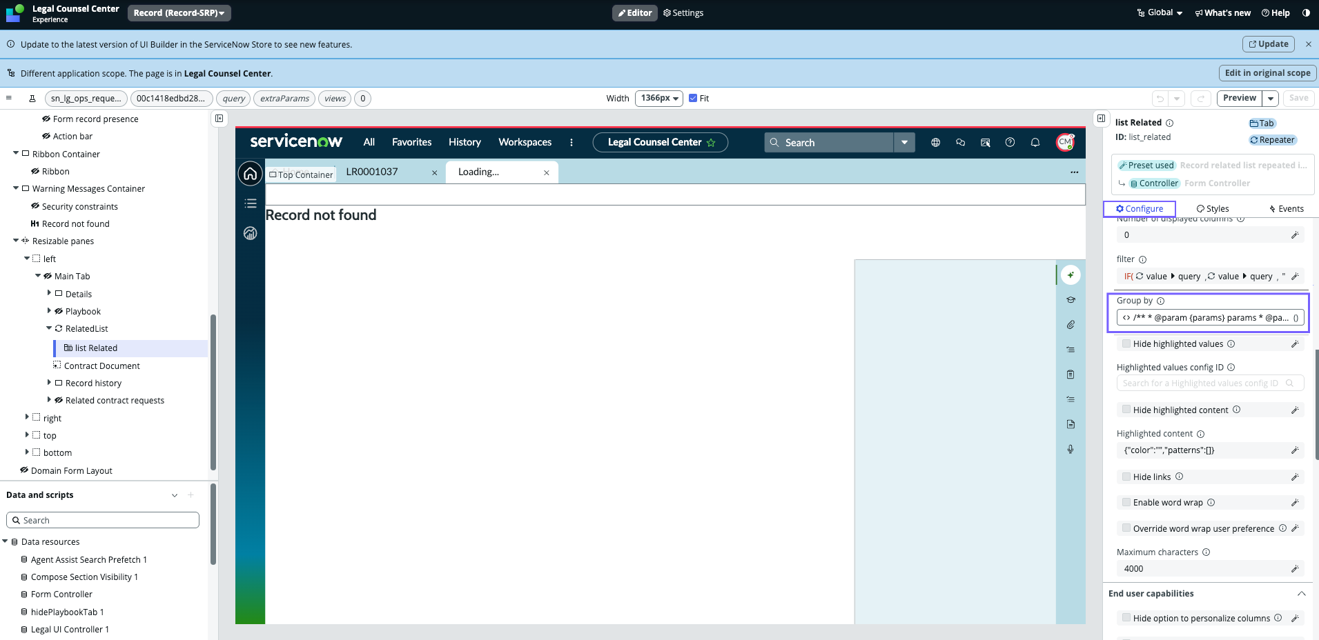Viewport: 1319px width, 640px height.
Task: Dismiss the update notification banner
Action: coord(1308,44)
